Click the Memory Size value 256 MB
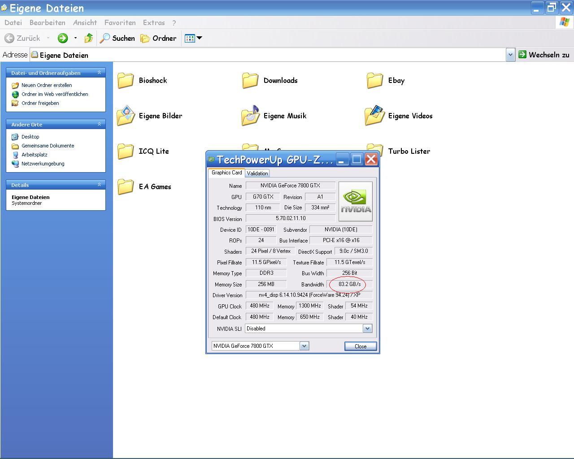The image size is (574, 459). pos(266,284)
